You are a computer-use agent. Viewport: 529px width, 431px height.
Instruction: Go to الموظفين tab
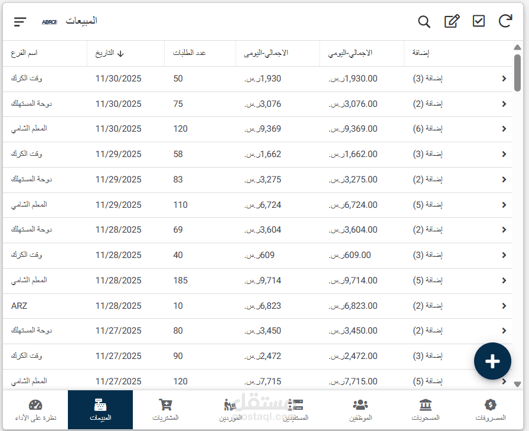click(x=360, y=410)
